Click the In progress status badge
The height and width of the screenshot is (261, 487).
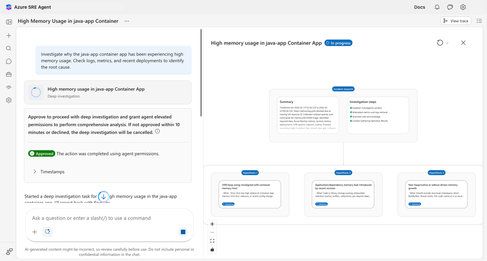pos(338,43)
